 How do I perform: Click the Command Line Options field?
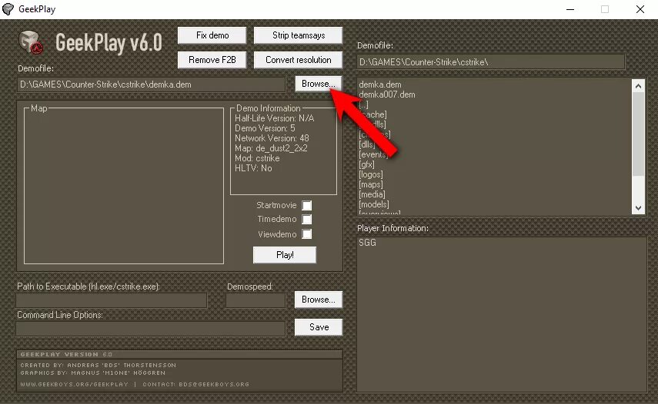[x=151, y=329]
